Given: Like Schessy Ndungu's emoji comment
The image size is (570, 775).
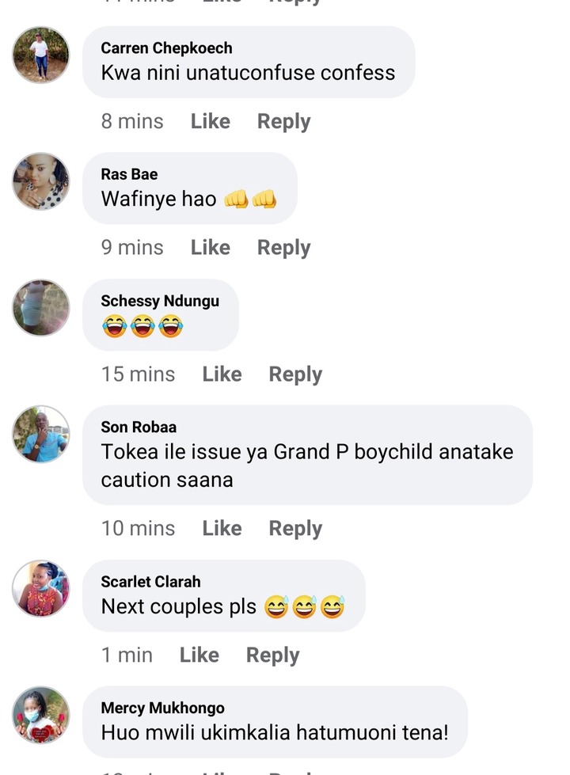Looking at the screenshot, I should (x=222, y=374).
